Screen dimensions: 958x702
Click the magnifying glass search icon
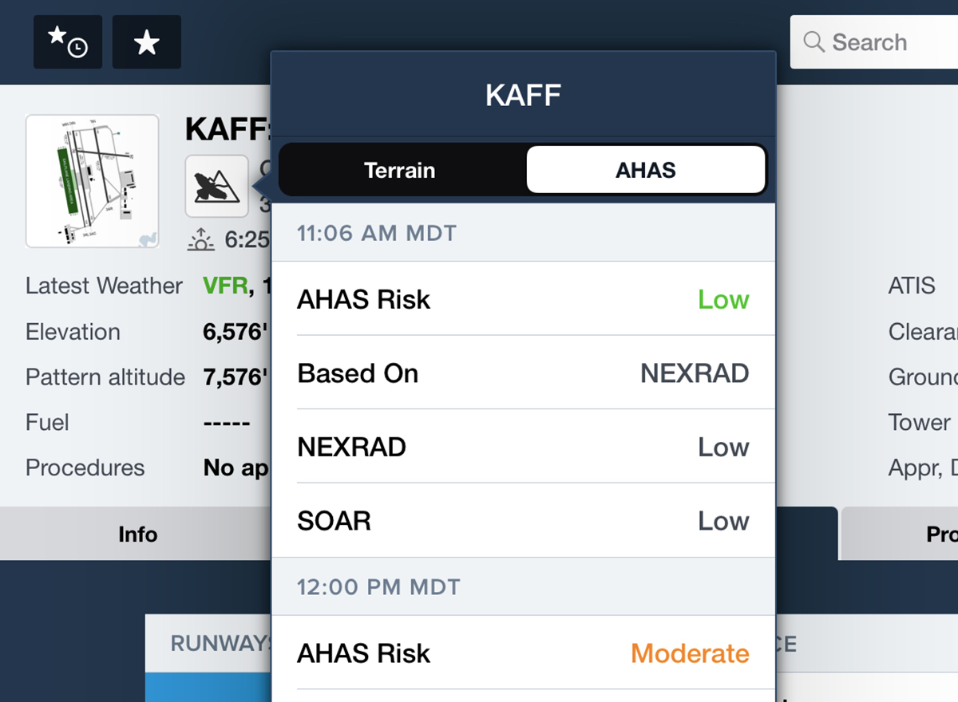tap(814, 42)
